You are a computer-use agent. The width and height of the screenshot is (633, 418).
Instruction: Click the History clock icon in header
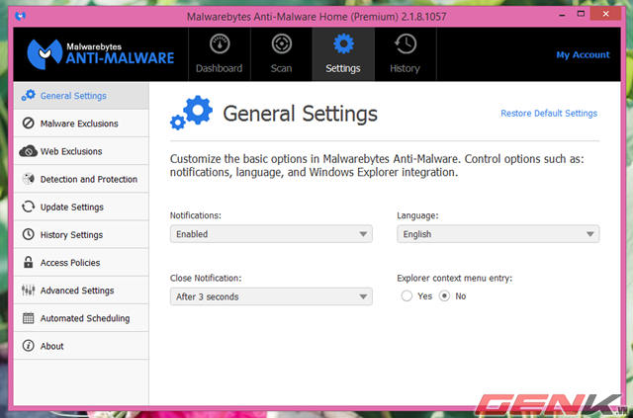406,43
